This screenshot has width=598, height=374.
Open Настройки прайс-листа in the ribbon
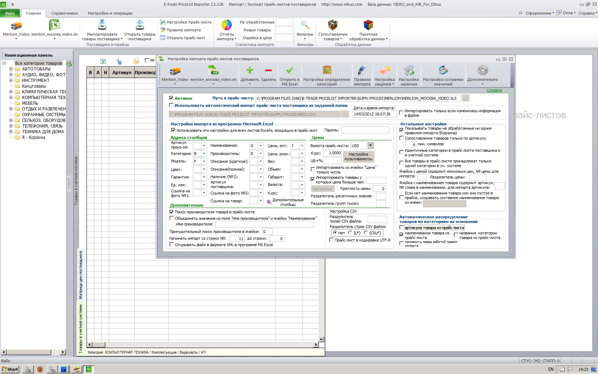pos(186,22)
